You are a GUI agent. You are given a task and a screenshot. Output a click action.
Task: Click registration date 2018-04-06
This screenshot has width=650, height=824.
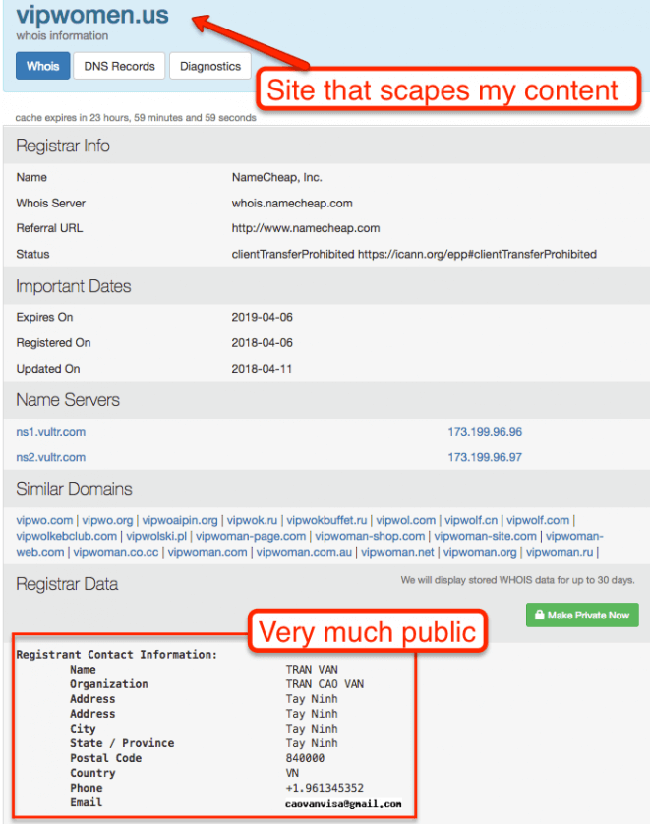click(263, 342)
